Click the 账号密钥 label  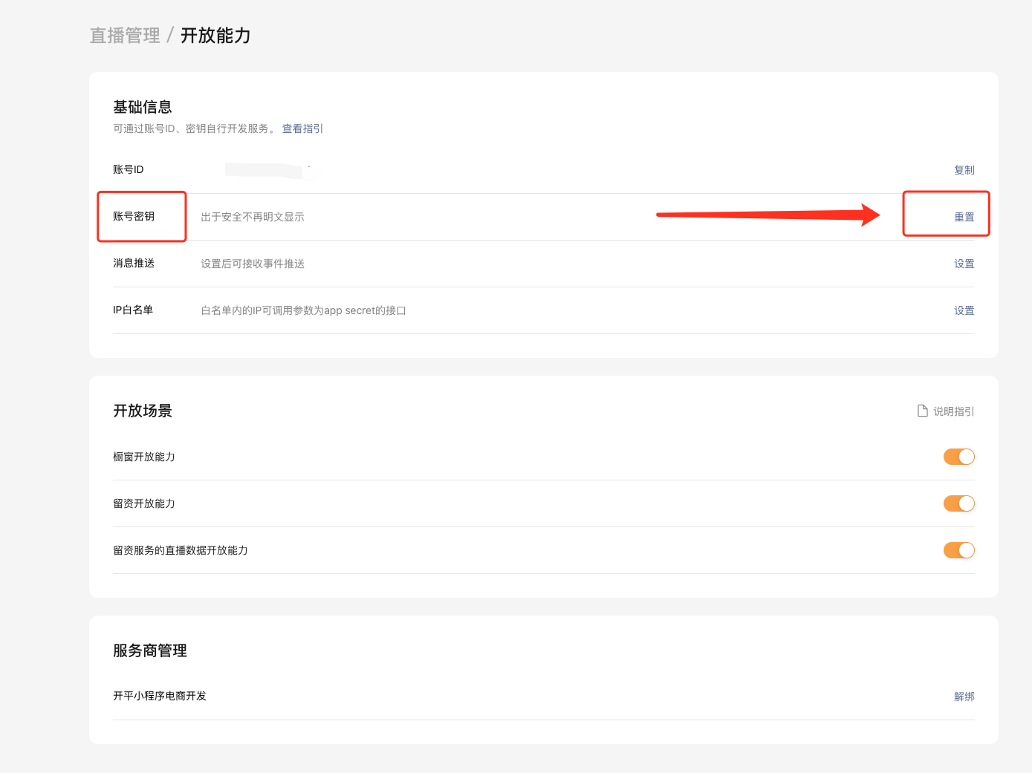click(x=134, y=216)
